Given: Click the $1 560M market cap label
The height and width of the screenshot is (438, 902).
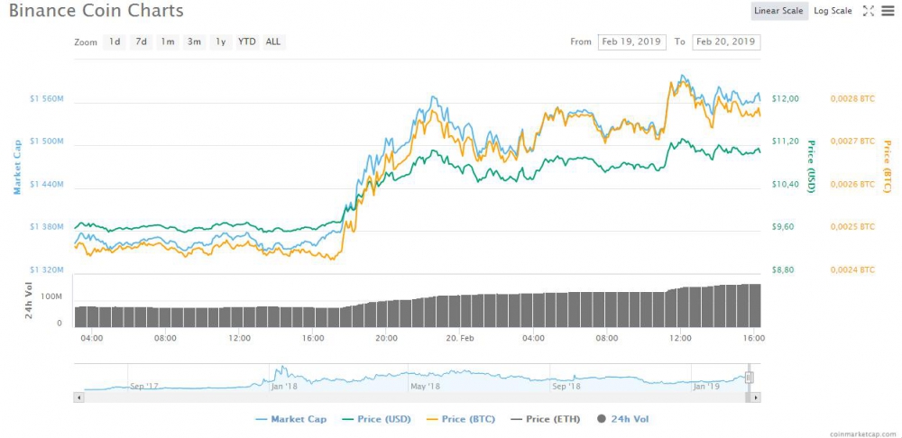Looking at the screenshot, I should tap(46, 99).
